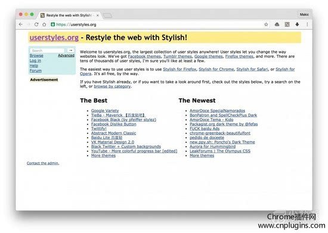The height and width of the screenshot is (233, 328).
Task: Close the Restyle the web tab
Action: [97, 15]
